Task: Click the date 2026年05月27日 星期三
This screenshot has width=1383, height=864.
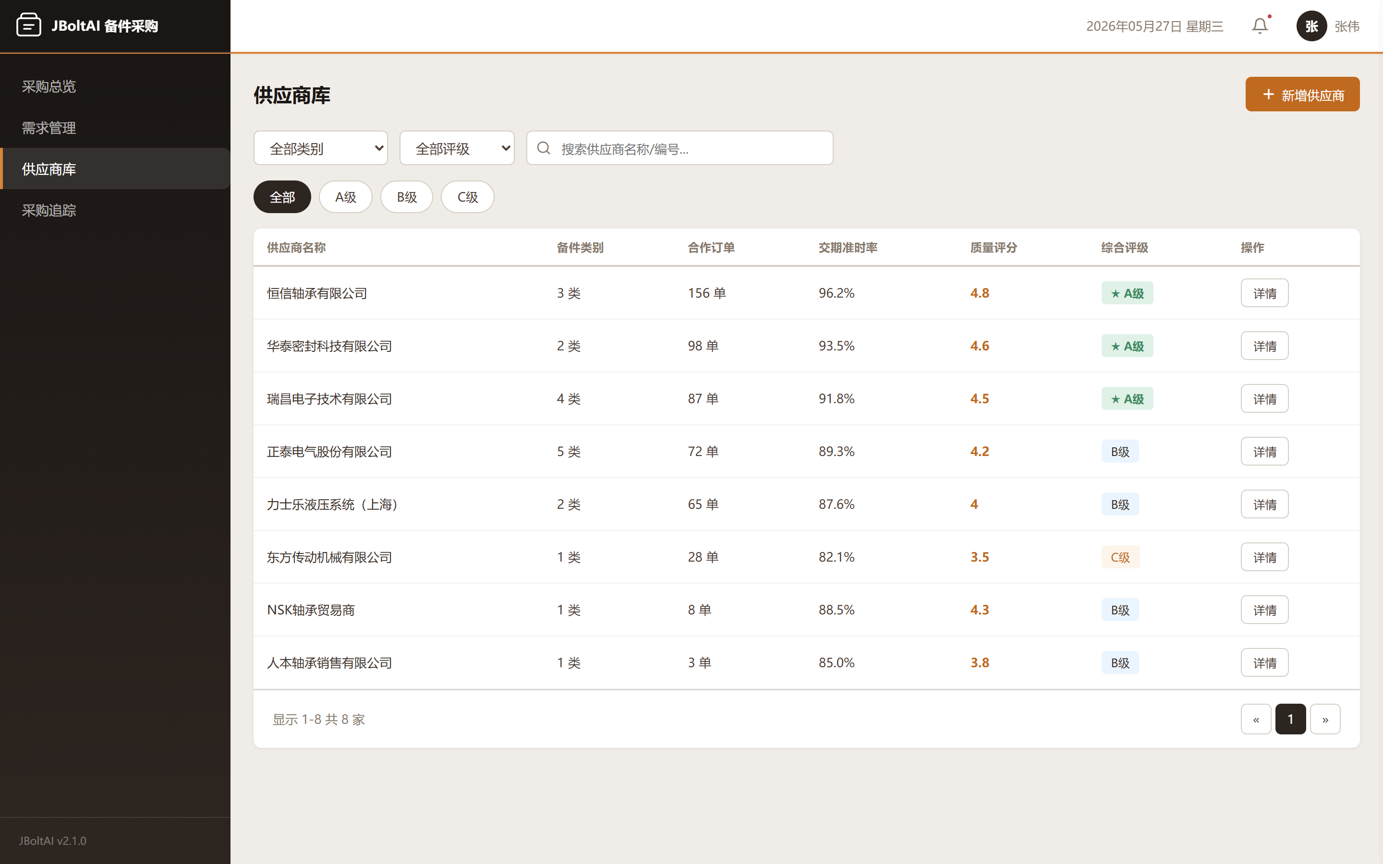Action: [1154, 26]
